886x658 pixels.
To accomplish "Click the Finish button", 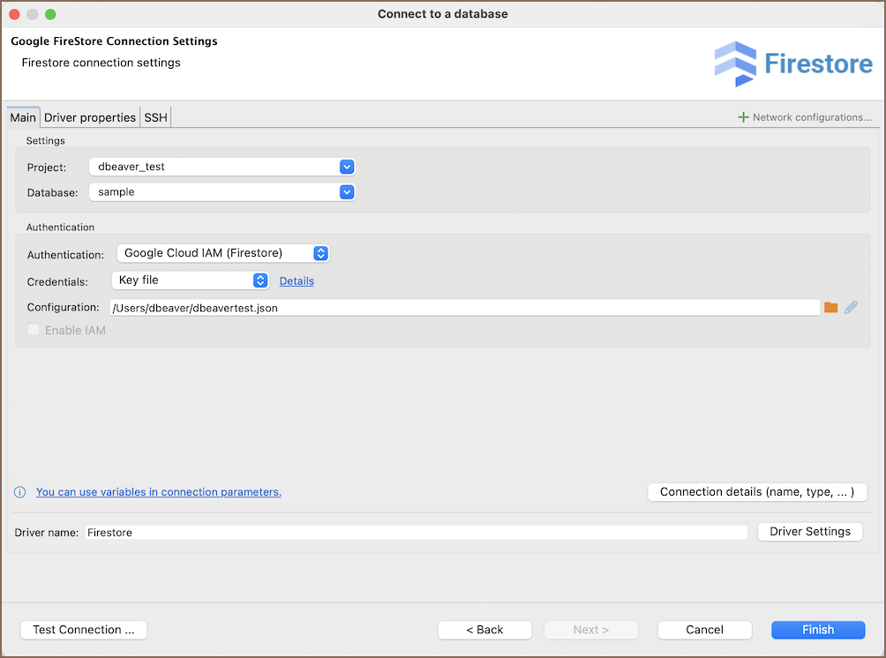I will point(817,630).
